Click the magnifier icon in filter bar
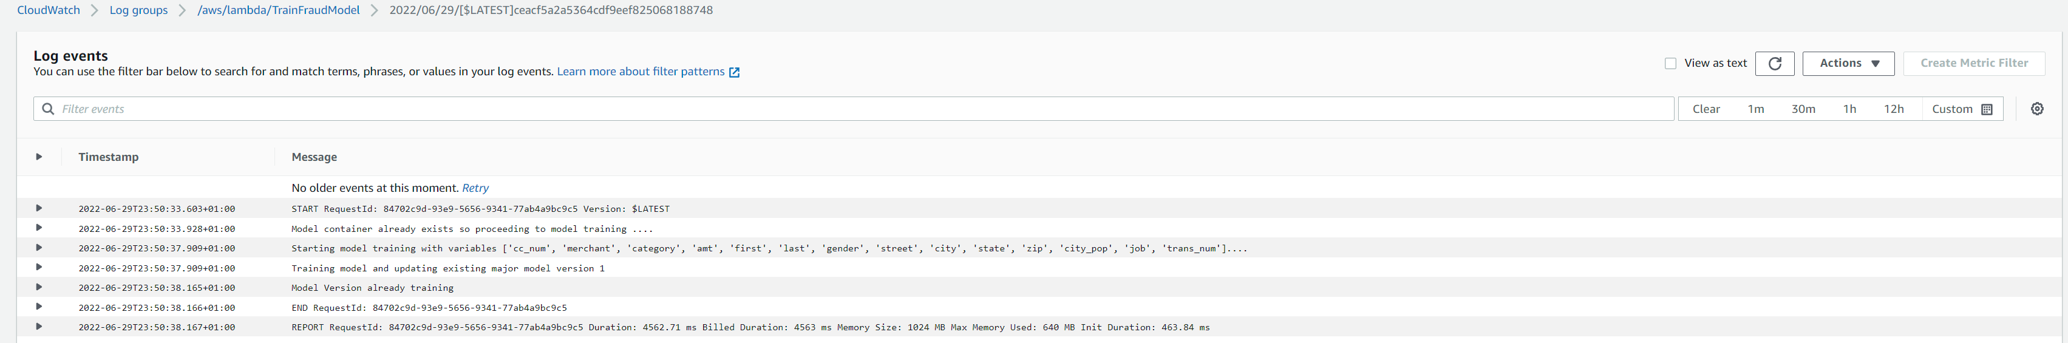Viewport: 2068px width, 343px height. [48, 109]
